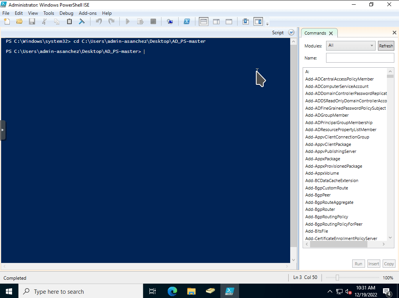Screen dimensions: 399x298
Task: Click the Clear Console Pane icon
Action: pyautogui.click(x=82, y=21)
